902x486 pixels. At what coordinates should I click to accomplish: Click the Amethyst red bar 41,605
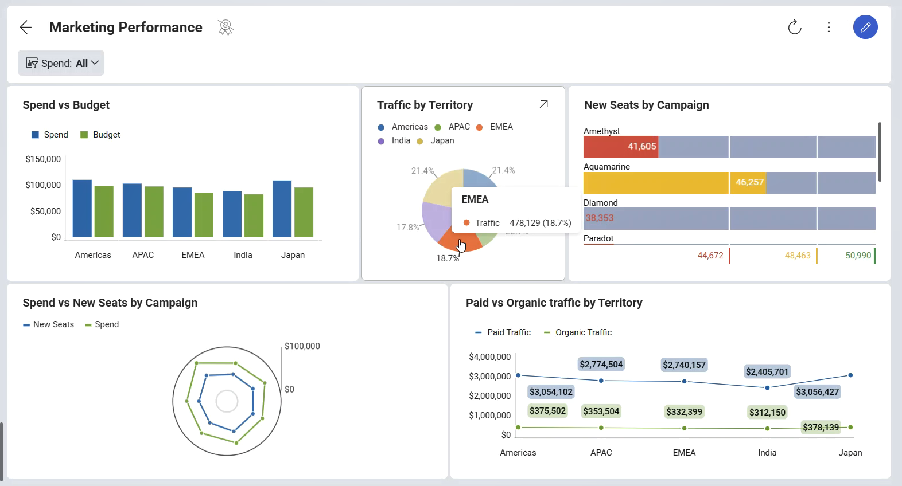click(620, 147)
